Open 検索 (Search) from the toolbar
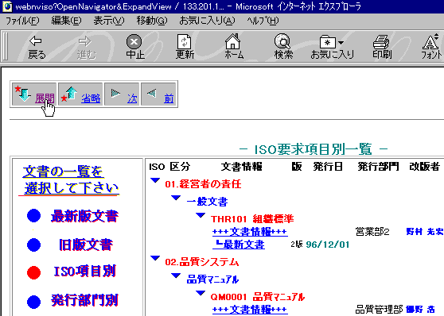 click(x=283, y=47)
